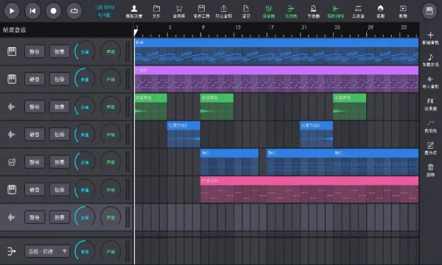Viewport: 442px width, 265px height.
Task: Click the piano icon of the purple clip track
Action: [x=12, y=79]
